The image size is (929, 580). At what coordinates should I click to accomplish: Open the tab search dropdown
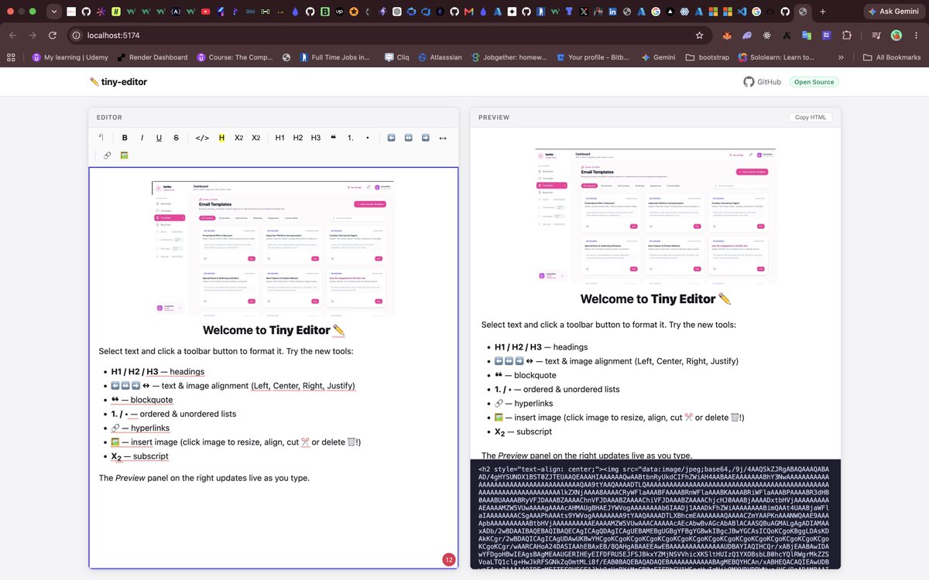click(x=53, y=12)
